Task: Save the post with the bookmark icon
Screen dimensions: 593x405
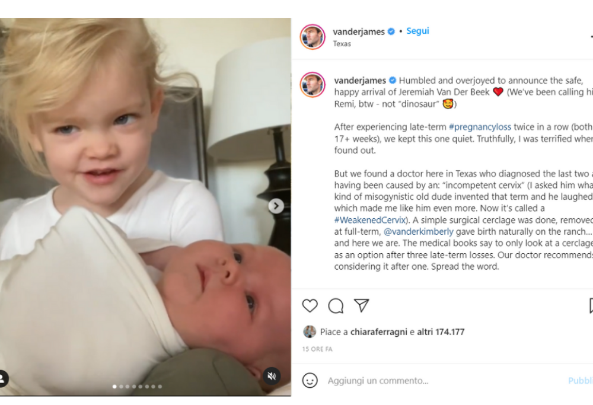Action: [x=591, y=305]
